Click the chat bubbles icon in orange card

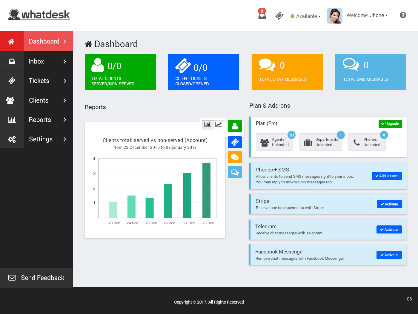(x=267, y=65)
